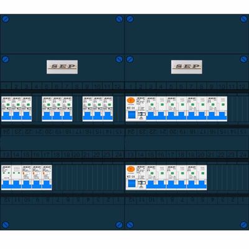Viewport: 249px width, 249px height.
Task: Flip the leftmost breaker lever in the upper-left row
Action: [6, 116]
